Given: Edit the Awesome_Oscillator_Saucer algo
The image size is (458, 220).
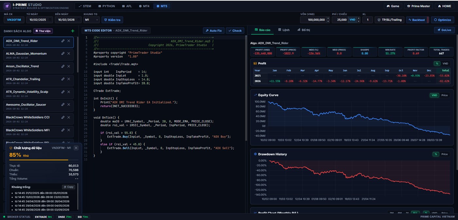Looking at the screenshot, I should pos(63,105).
